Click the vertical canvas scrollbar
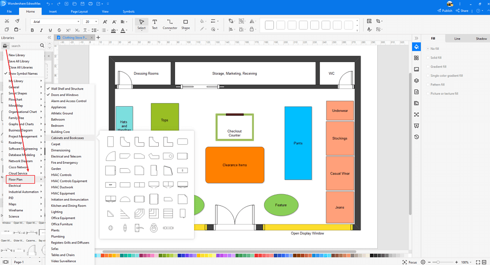This screenshot has height=265, width=490. click(410, 143)
